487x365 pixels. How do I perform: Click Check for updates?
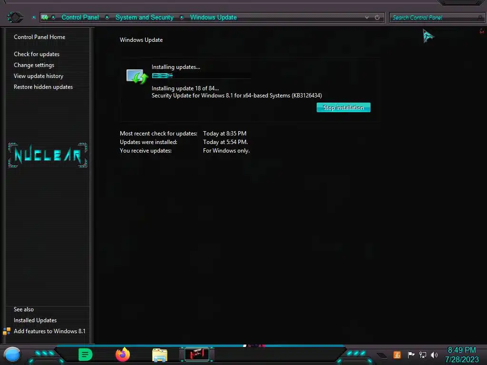tap(37, 54)
